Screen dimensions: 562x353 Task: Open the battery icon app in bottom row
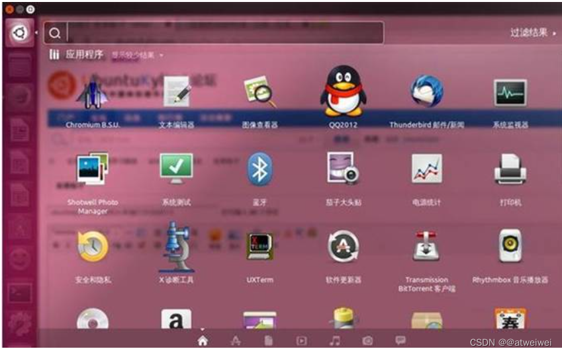click(x=343, y=319)
